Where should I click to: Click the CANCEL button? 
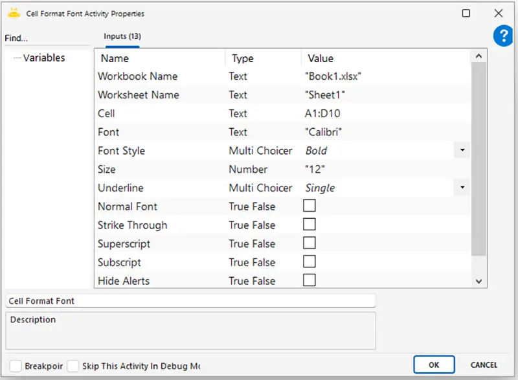pyautogui.click(x=484, y=365)
